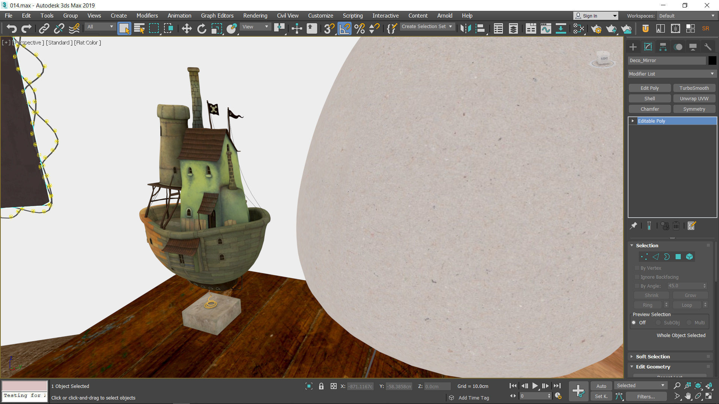Toggle the Selection Lock padlock icon

point(321,386)
